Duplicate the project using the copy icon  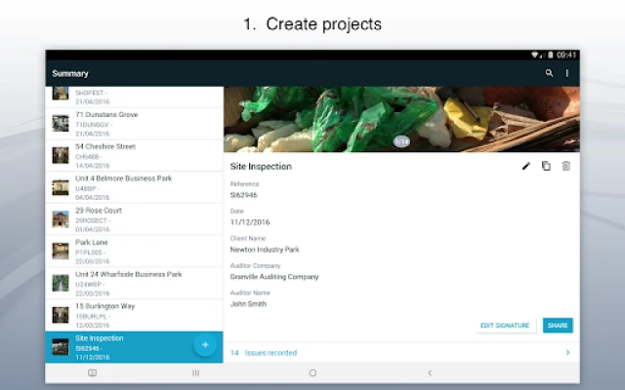[546, 166]
